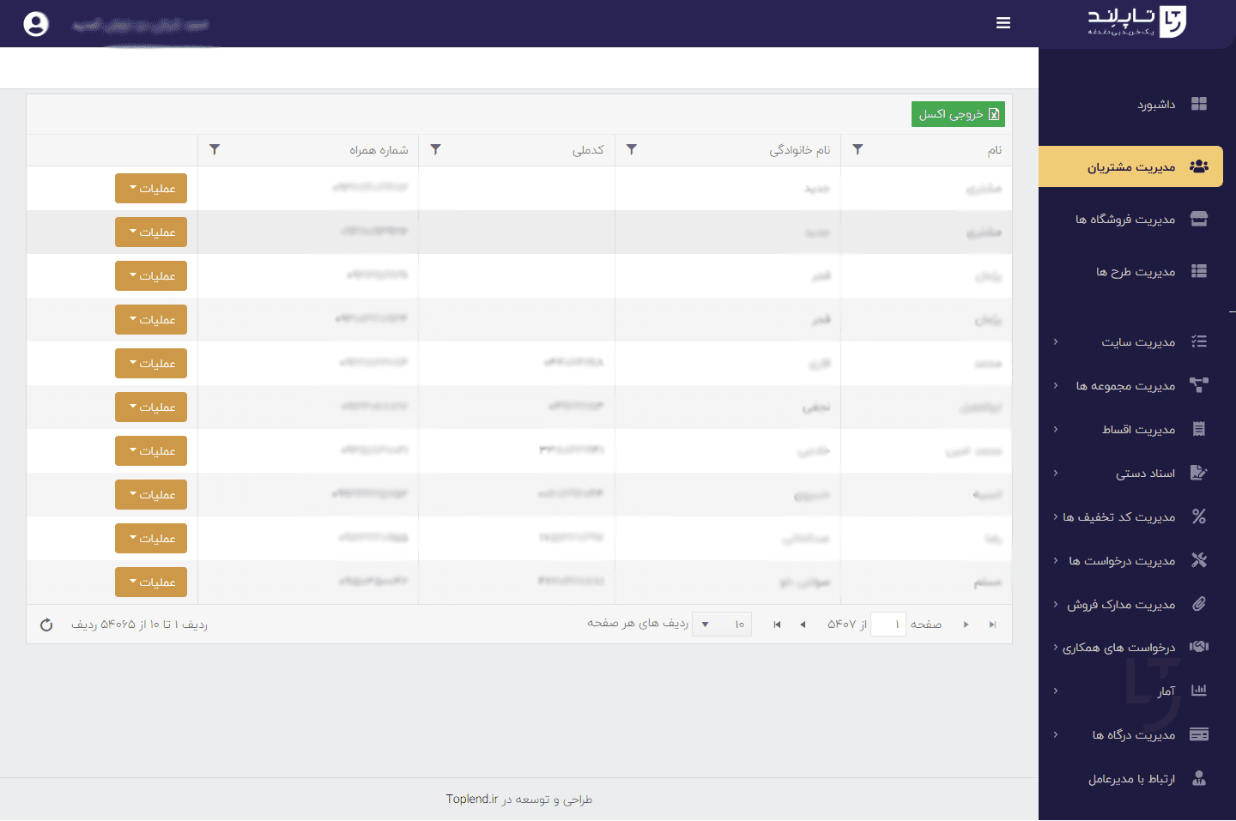Expand درخواست های همکاری chevron
This screenshot has width=1236, height=821.
1056,648
